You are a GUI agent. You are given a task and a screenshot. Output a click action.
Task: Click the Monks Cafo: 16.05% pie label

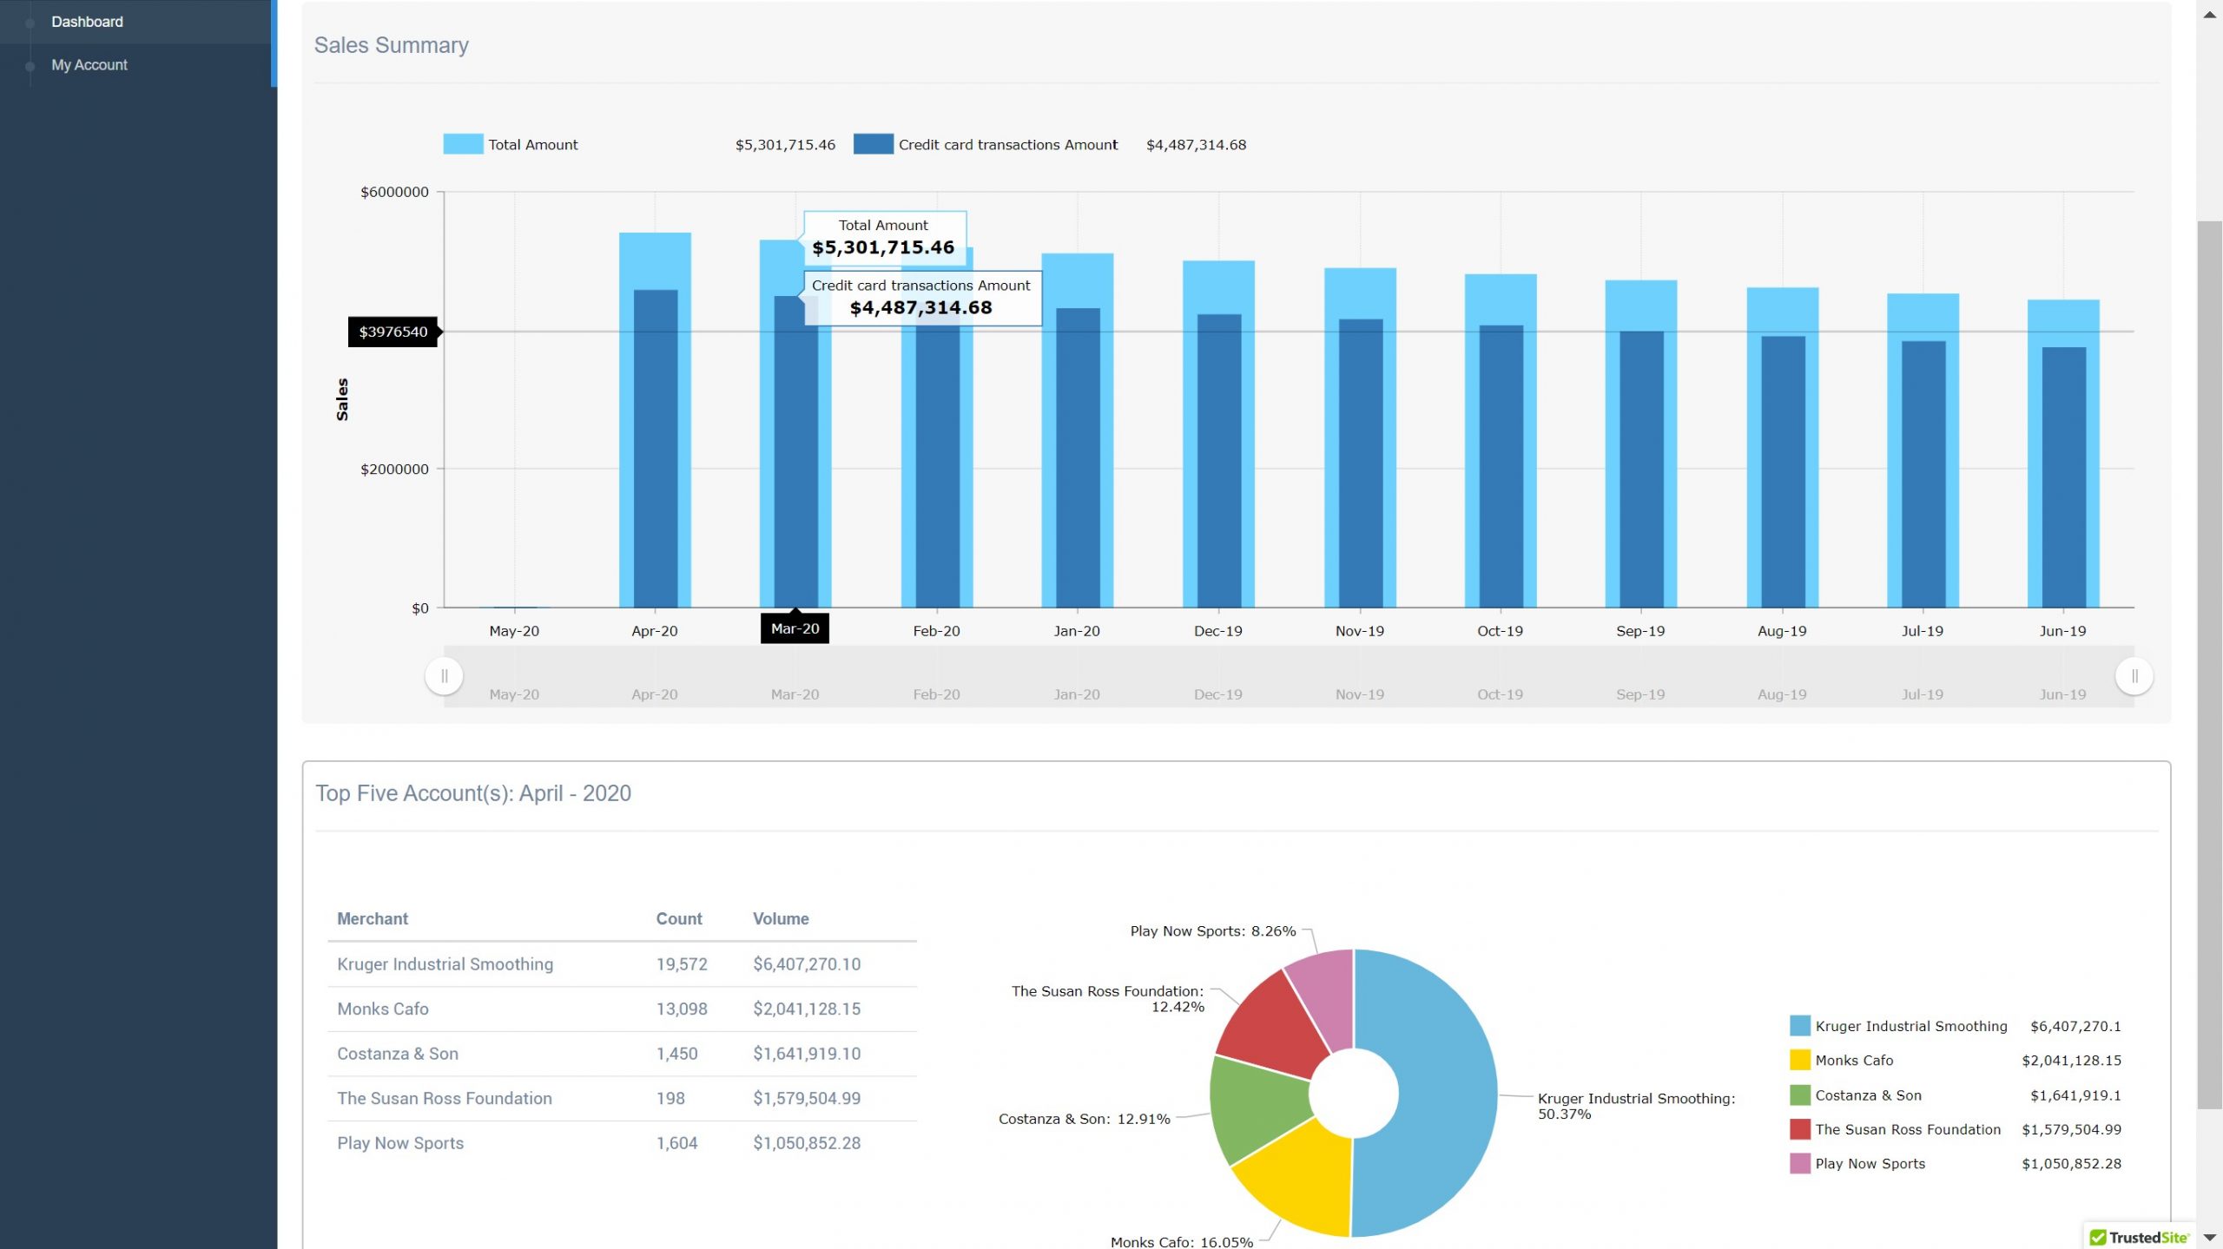click(1182, 1241)
